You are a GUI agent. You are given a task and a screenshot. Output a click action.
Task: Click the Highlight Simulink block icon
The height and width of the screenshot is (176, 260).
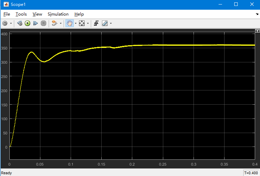(x=54, y=23)
